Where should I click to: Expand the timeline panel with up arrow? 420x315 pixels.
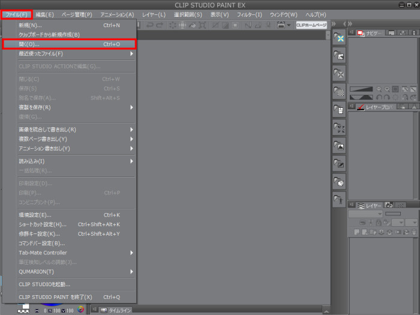click(x=326, y=311)
